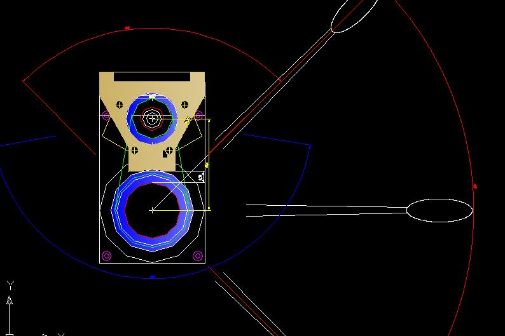Click the upper-right crosshair hole on tan plate
505x336 pixels.
185,104
